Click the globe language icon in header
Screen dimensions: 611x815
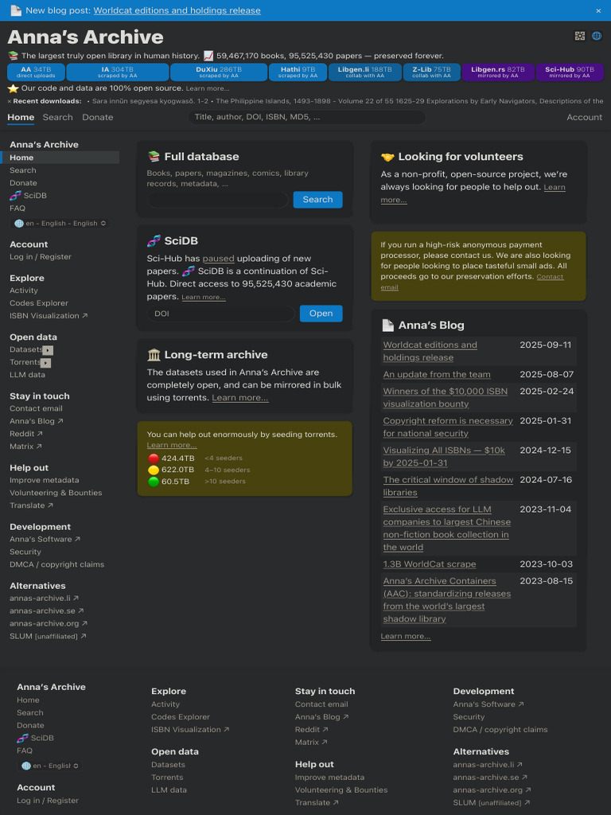(x=597, y=36)
